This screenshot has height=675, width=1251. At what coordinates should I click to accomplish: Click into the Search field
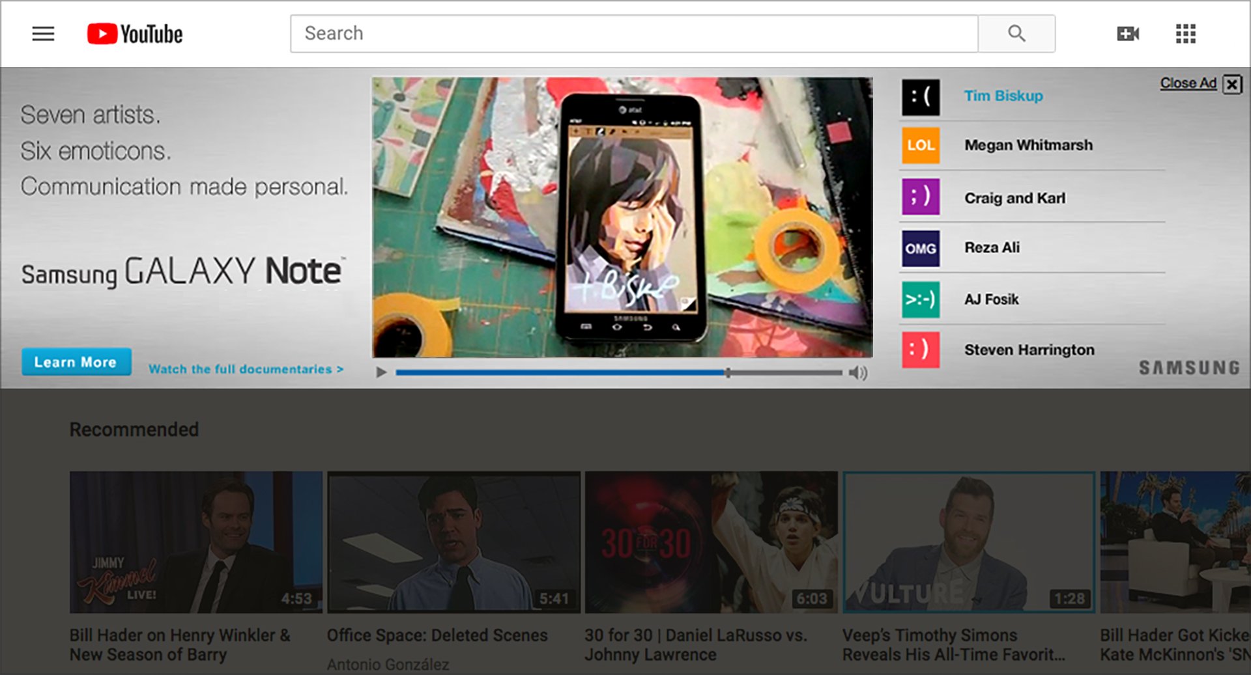(x=634, y=33)
